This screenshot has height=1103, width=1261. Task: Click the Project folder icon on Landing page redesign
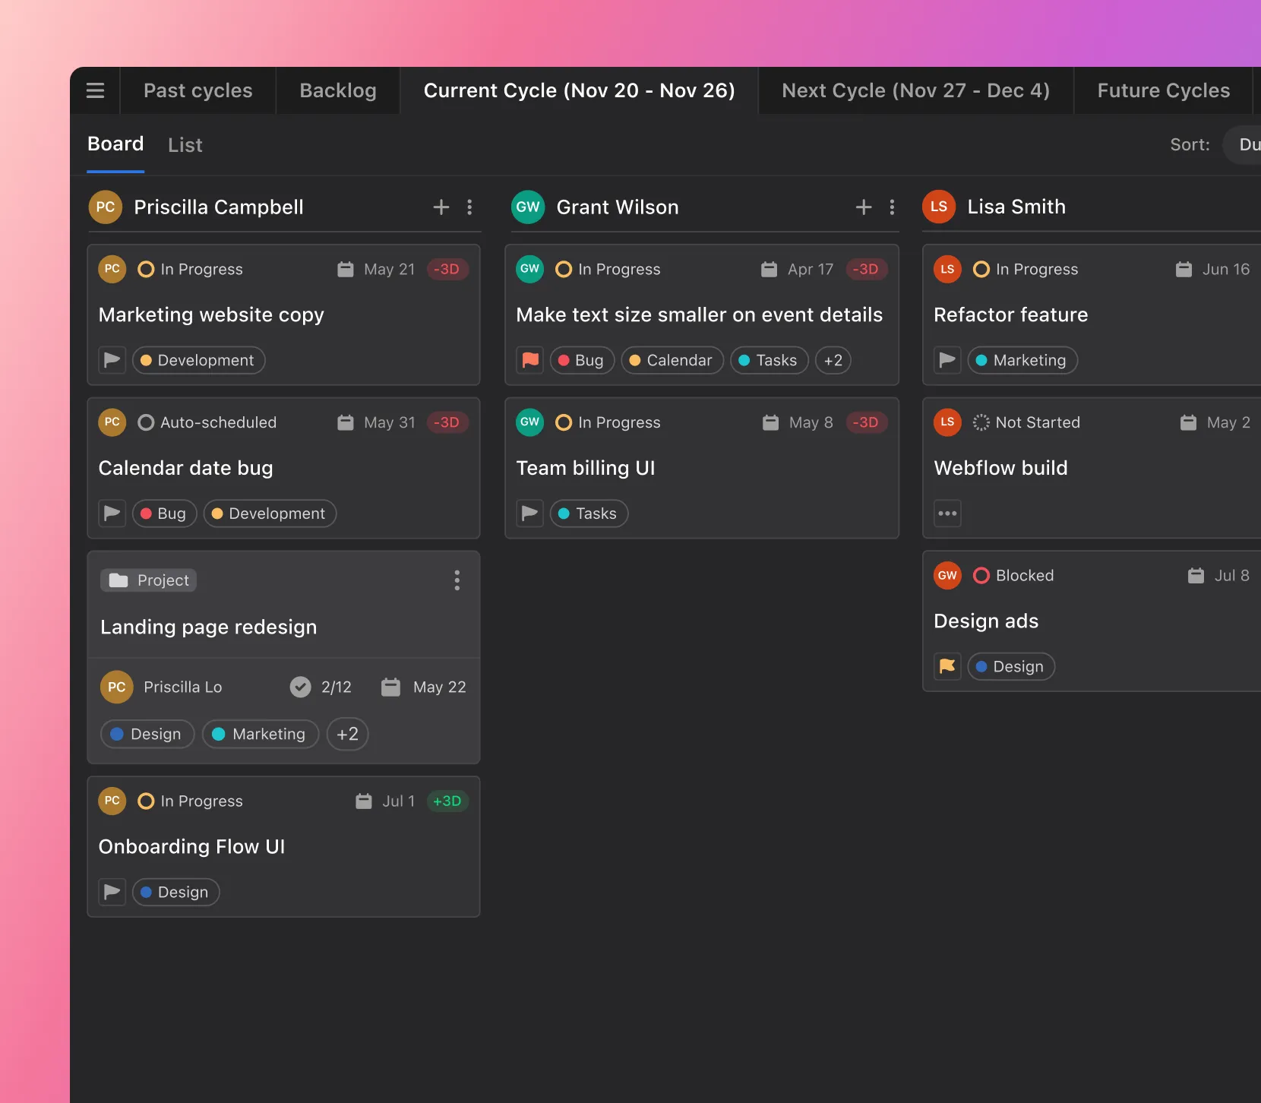pos(119,580)
